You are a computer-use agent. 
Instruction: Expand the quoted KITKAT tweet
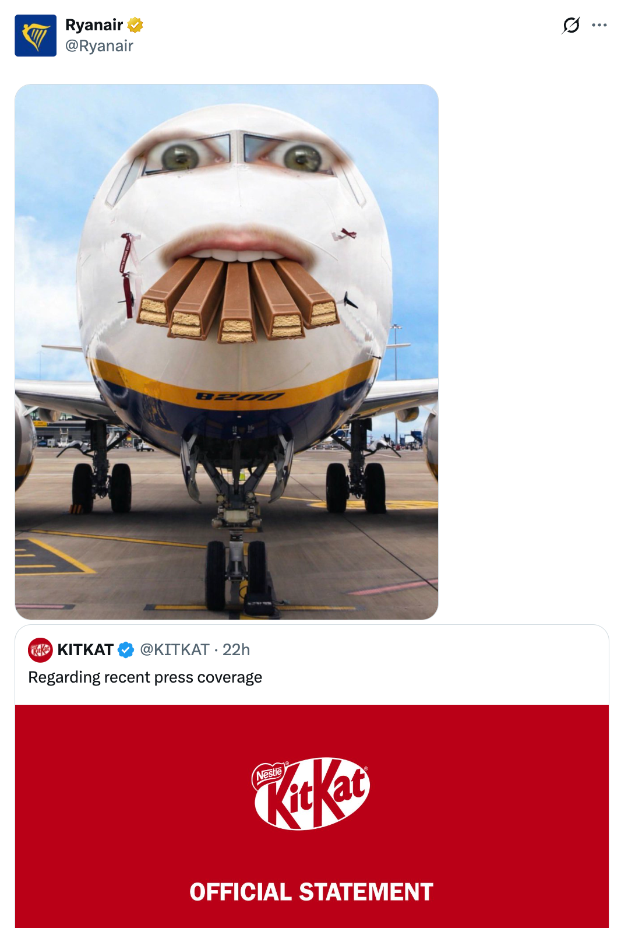click(x=310, y=676)
